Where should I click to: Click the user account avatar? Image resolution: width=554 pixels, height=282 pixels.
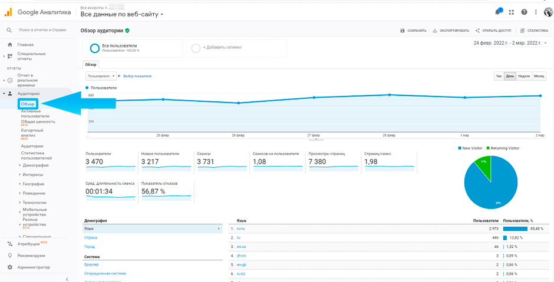[x=548, y=12]
